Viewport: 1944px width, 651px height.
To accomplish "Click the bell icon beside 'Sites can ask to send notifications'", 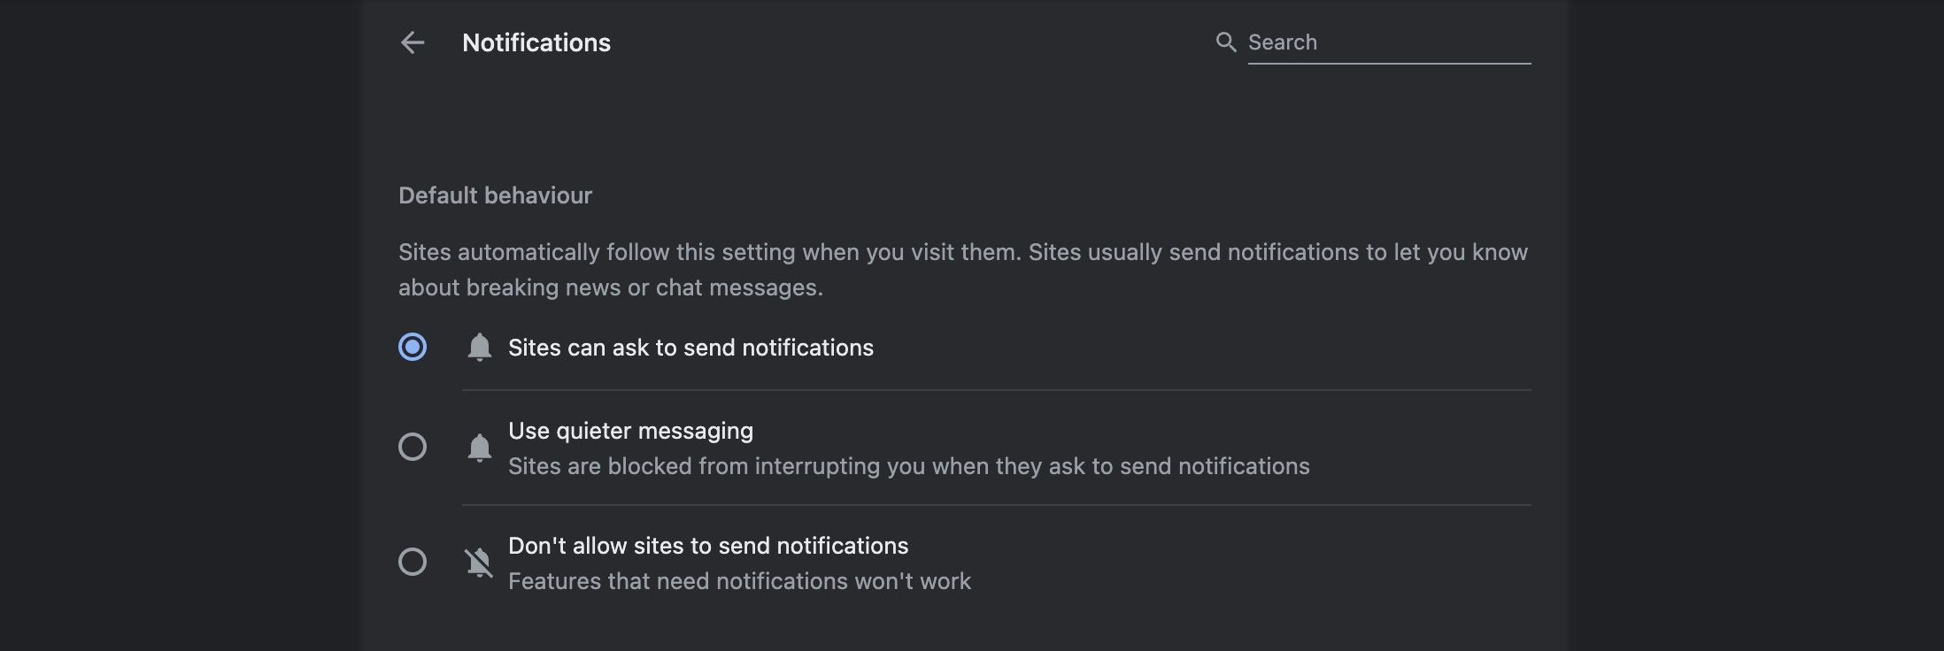I will click(x=480, y=348).
